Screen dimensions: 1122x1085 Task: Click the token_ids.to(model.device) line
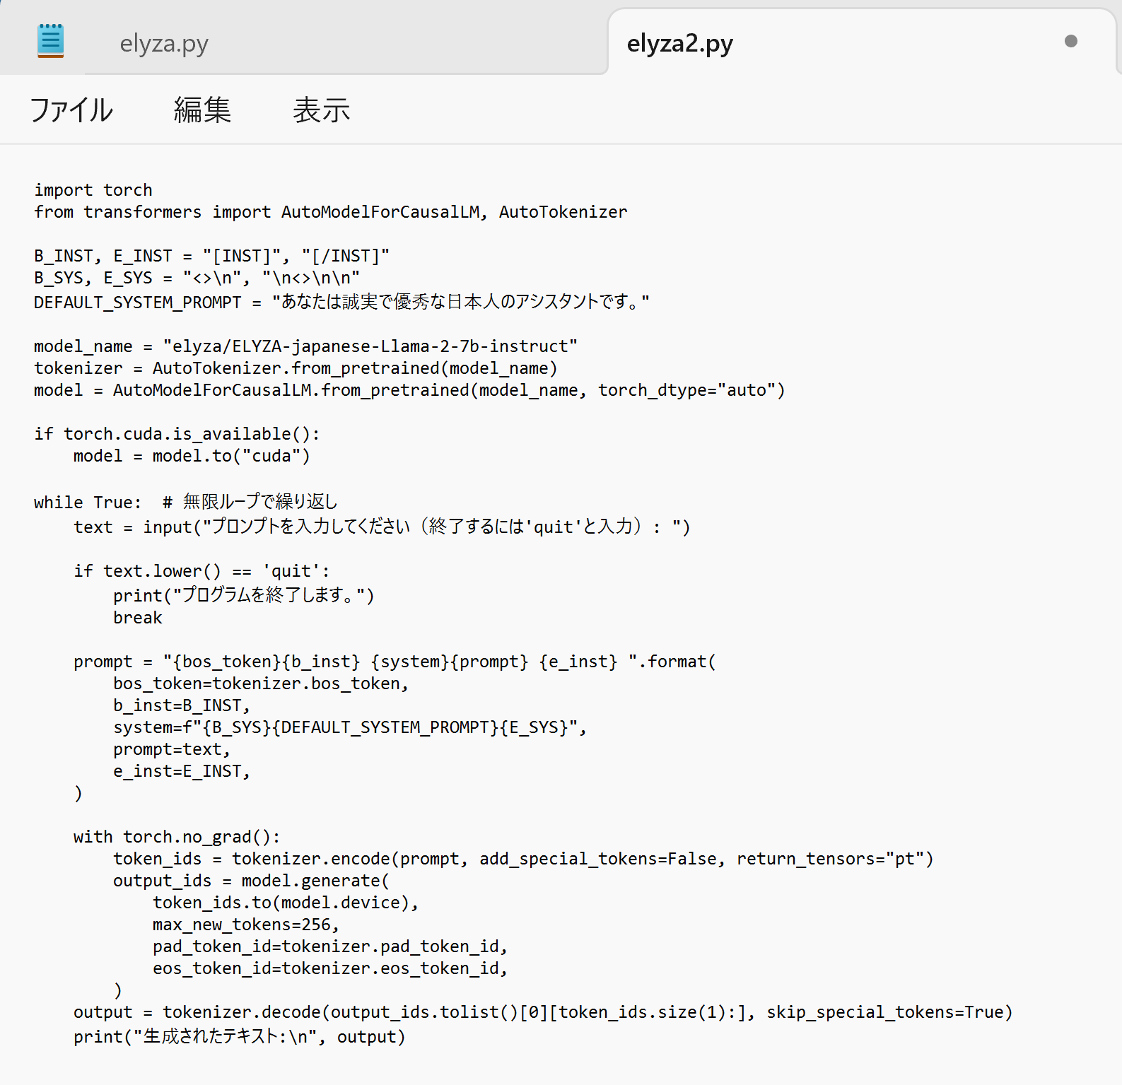pyautogui.click(x=286, y=903)
